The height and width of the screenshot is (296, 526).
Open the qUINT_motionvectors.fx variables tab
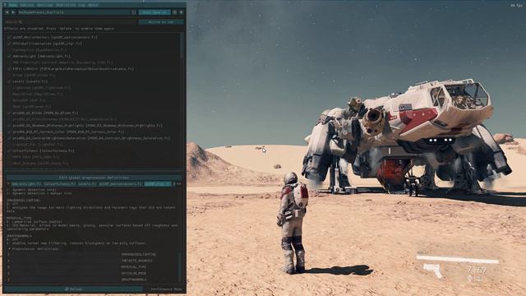click(x=121, y=184)
